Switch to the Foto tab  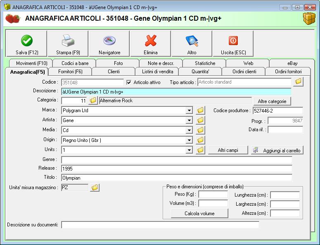[x=118, y=63]
